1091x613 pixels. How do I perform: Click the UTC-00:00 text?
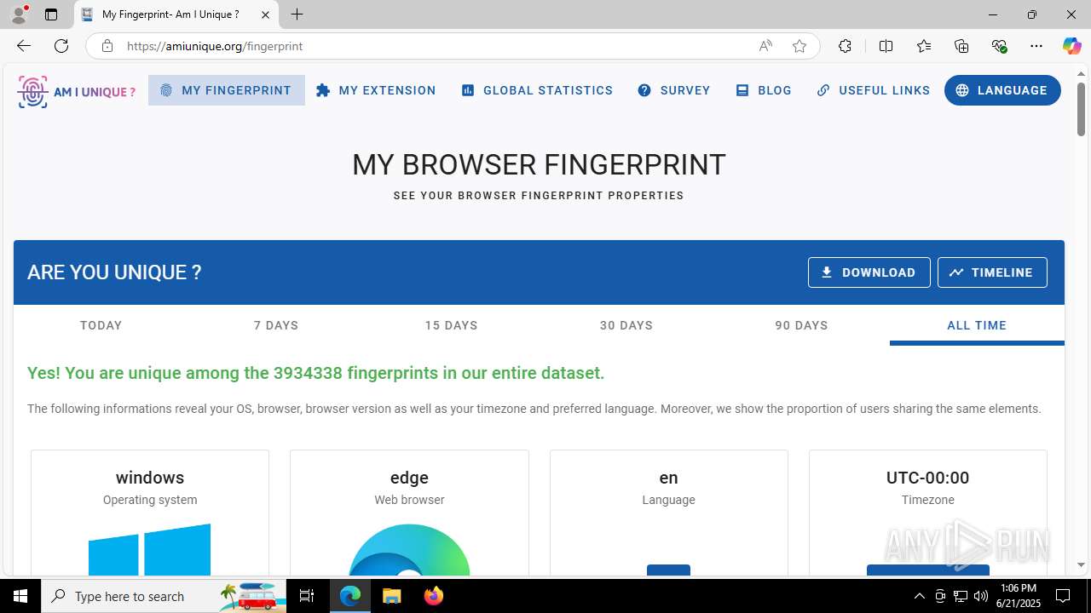(x=927, y=478)
